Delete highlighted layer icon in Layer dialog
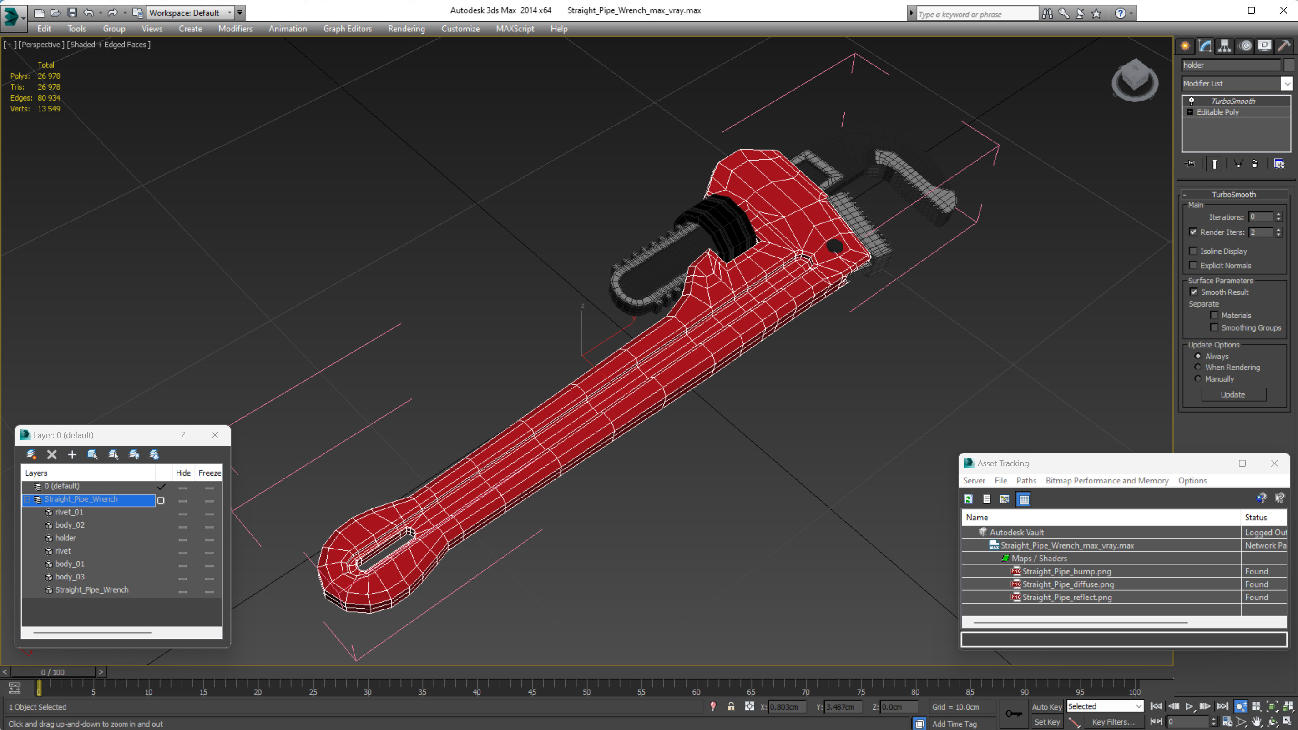Screen dimensions: 1298x730 pyautogui.click(x=51, y=454)
